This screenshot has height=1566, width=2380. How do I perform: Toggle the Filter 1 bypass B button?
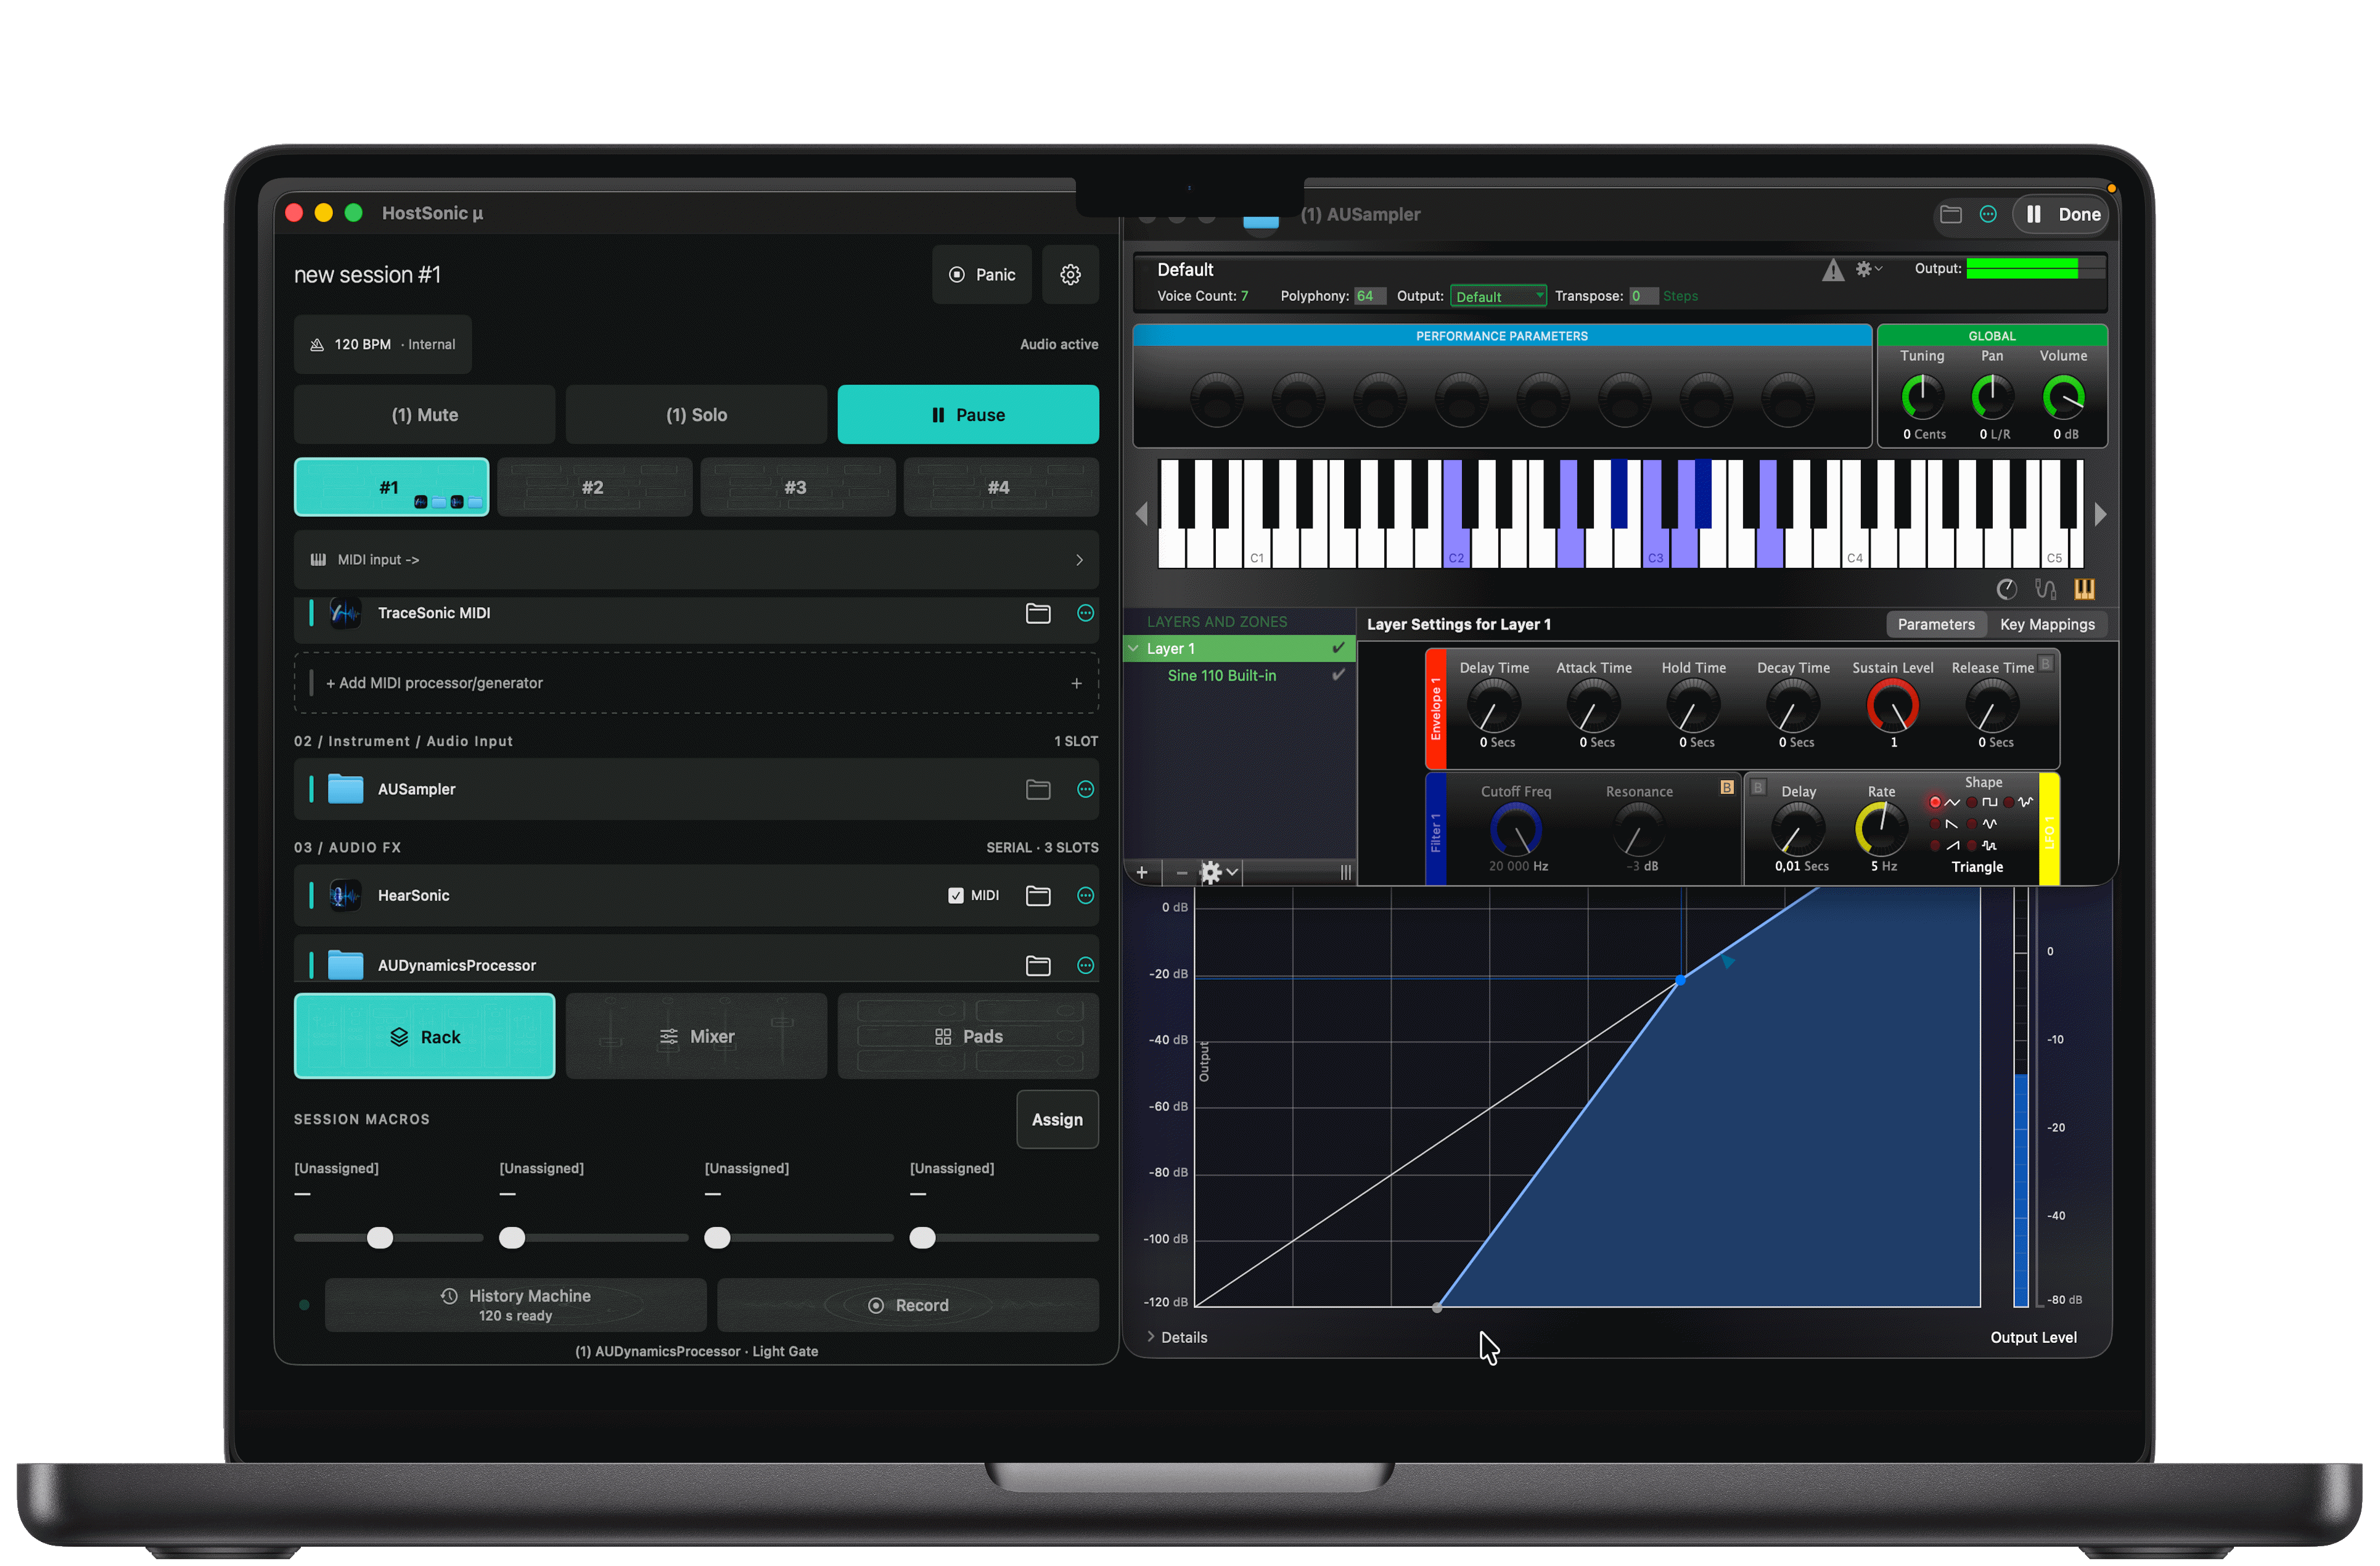tap(1726, 787)
